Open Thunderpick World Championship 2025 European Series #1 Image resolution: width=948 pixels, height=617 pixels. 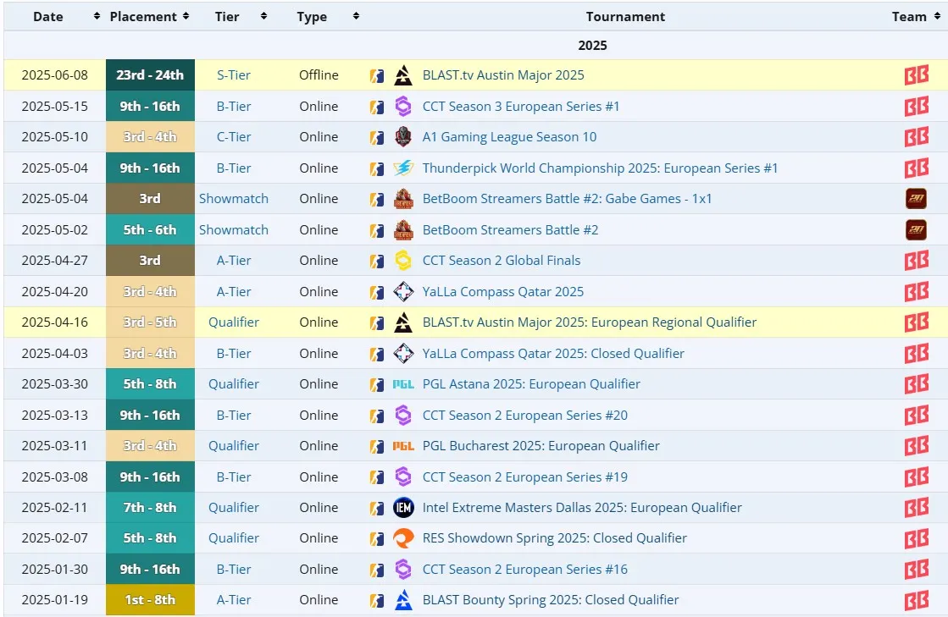(600, 168)
